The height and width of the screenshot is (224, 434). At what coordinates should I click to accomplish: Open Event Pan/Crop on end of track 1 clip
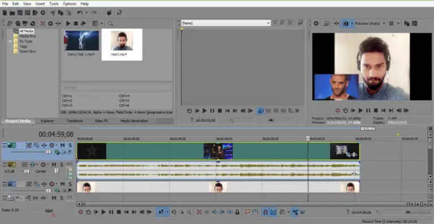coord(349,155)
